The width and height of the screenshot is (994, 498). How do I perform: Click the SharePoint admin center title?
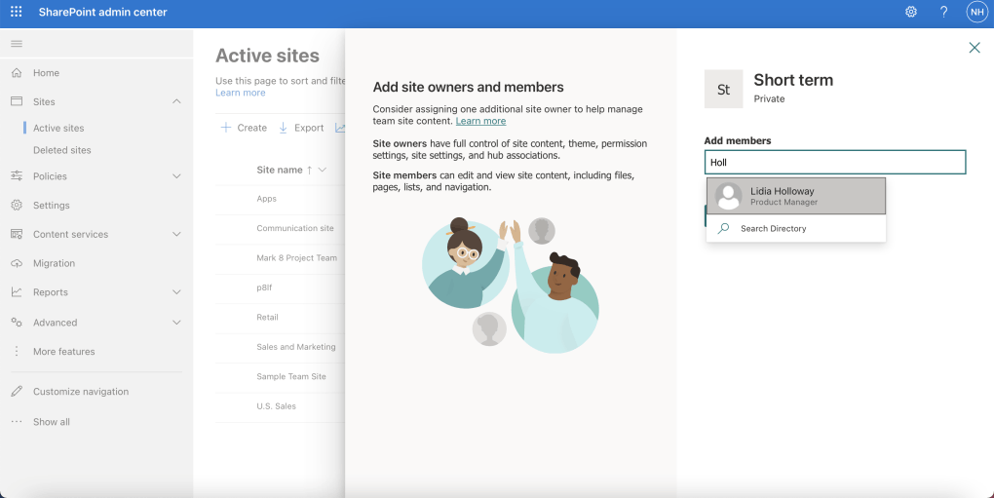(x=102, y=12)
